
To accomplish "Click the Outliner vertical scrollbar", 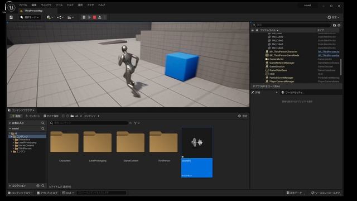I will point(341,67).
